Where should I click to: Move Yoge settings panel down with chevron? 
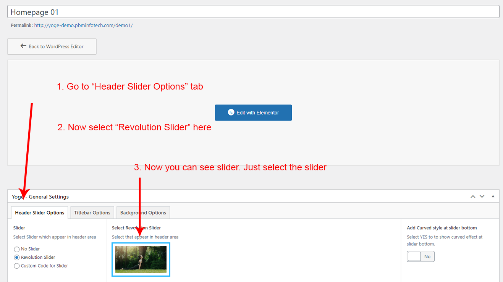tap(482, 197)
